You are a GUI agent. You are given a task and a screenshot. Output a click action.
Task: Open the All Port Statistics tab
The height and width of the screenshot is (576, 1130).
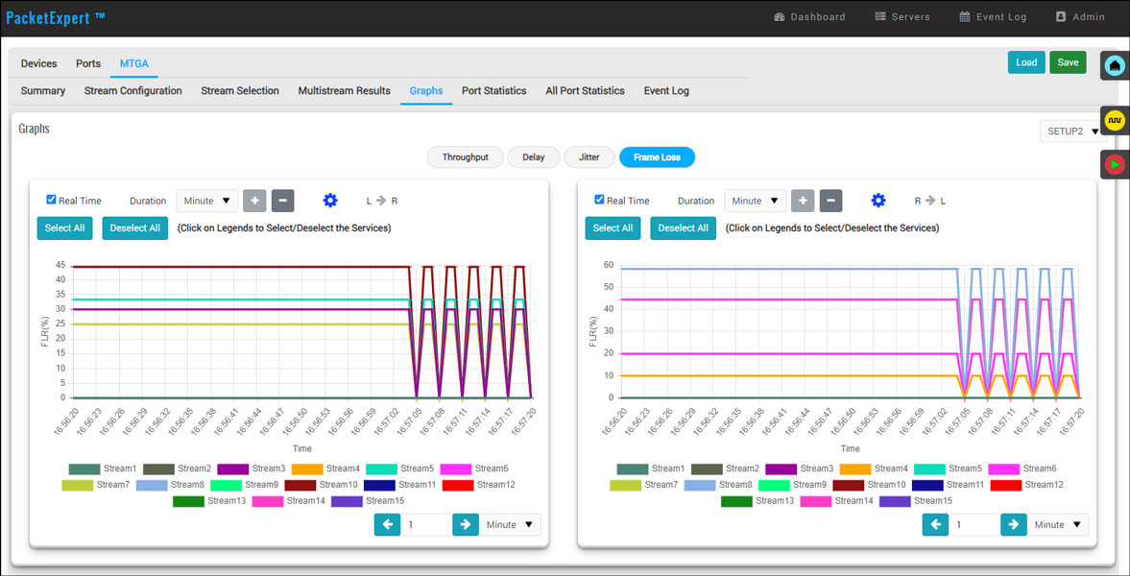click(586, 91)
